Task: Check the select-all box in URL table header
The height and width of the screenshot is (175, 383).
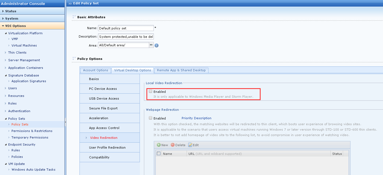Action: [x=158, y=153]
